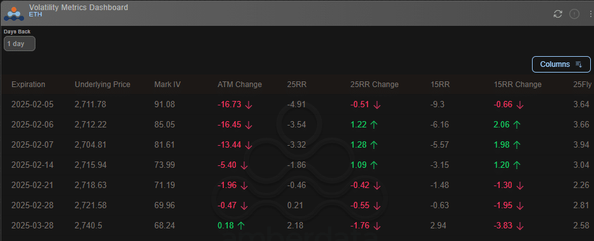Select the 2025-02-07 expiration cell
The height and width of the screenshot is (241, 594).
coord(33,144)
